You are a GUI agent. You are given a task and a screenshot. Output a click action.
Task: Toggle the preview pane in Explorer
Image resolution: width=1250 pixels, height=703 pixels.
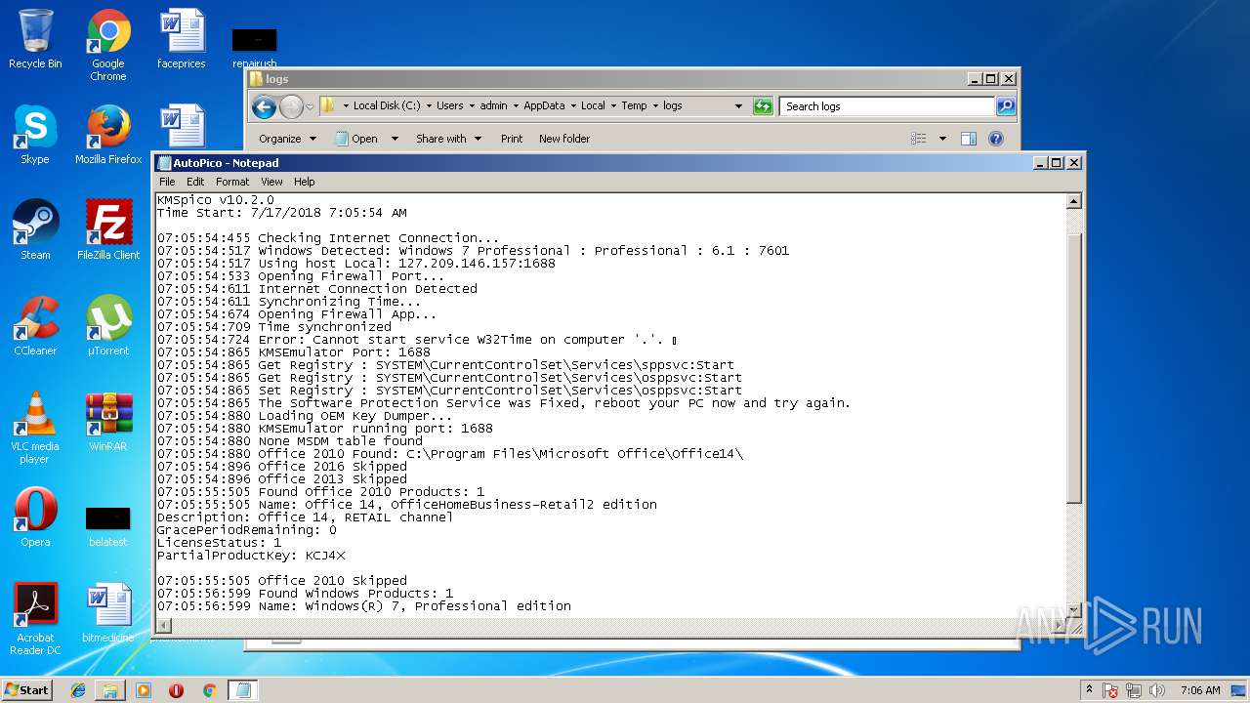(x=969, y=139)
